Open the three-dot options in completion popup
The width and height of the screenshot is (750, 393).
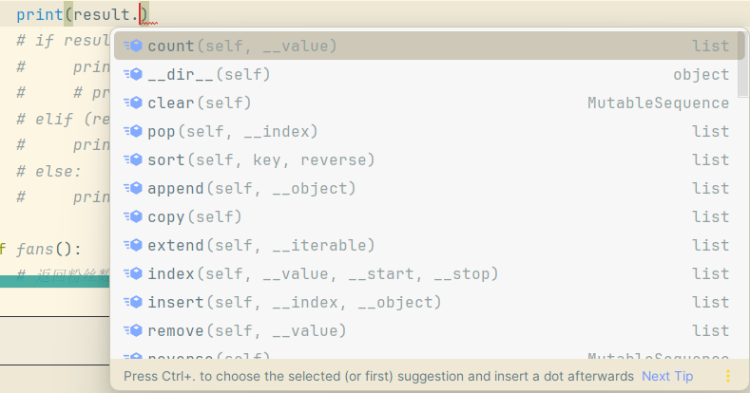pos(728,376)
